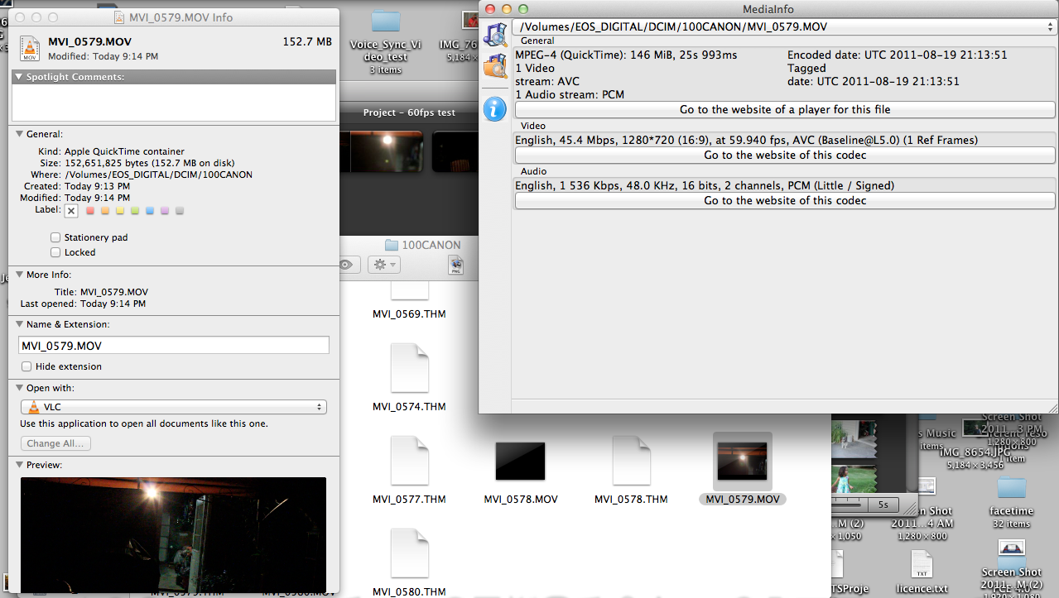Collapse the Spotlight Comments section

[x=19, y=77]
